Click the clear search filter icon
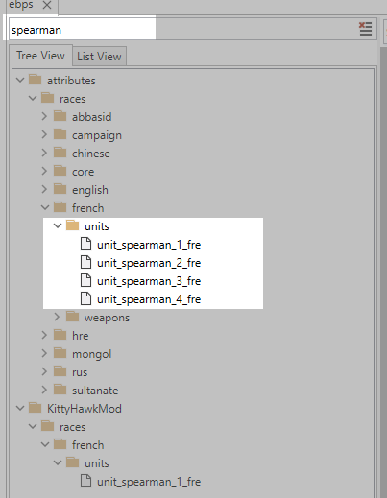 [x=365, y=29]
